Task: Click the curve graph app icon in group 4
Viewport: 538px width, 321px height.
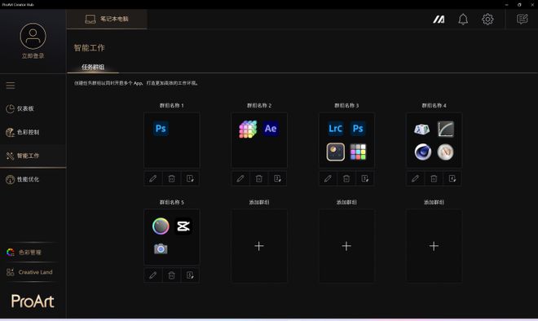Action: [x=446, y=129]
